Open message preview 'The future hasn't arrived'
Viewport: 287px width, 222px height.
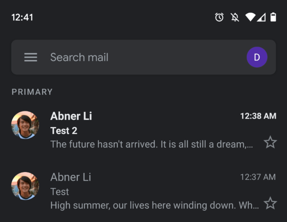click(x=152, y=144)
